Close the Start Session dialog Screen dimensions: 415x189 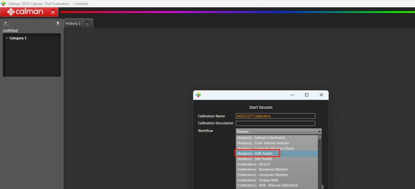pos(321,95)
